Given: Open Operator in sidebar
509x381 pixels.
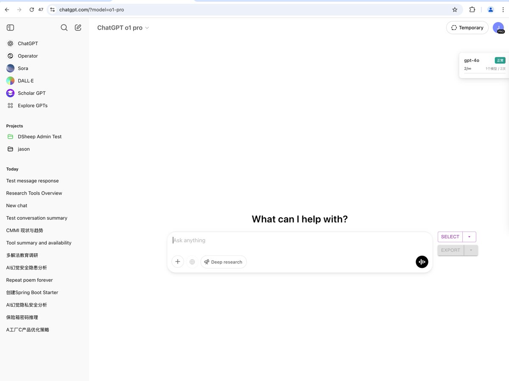Looking at the screenshot, I should [x=45, y=56].
